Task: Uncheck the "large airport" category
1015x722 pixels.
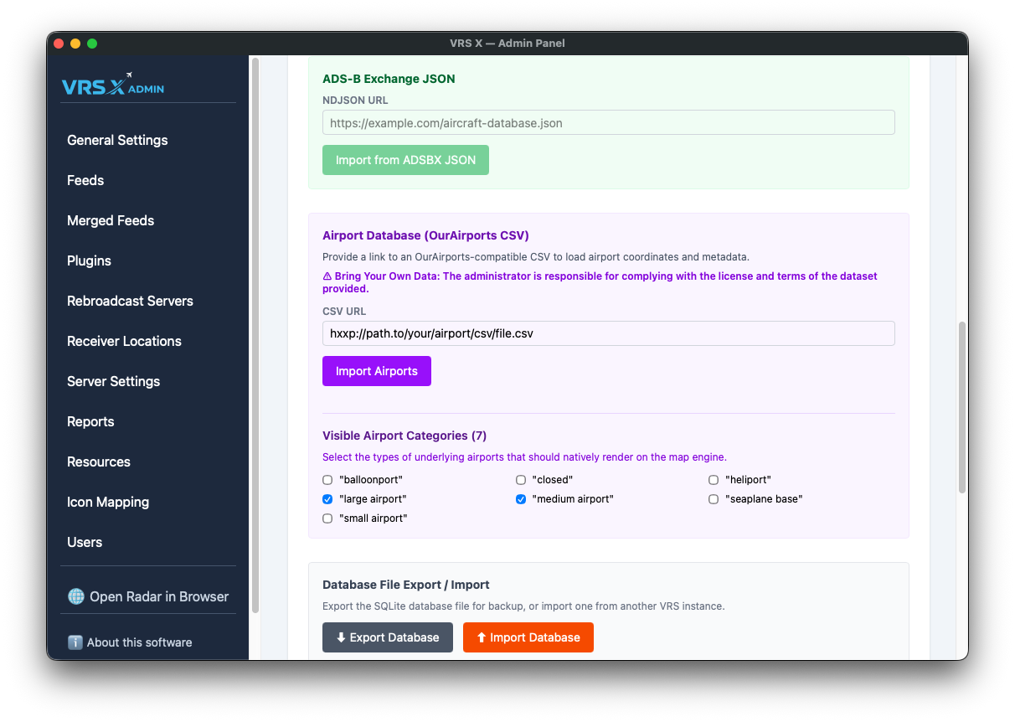Action: (x=327, y=499)
